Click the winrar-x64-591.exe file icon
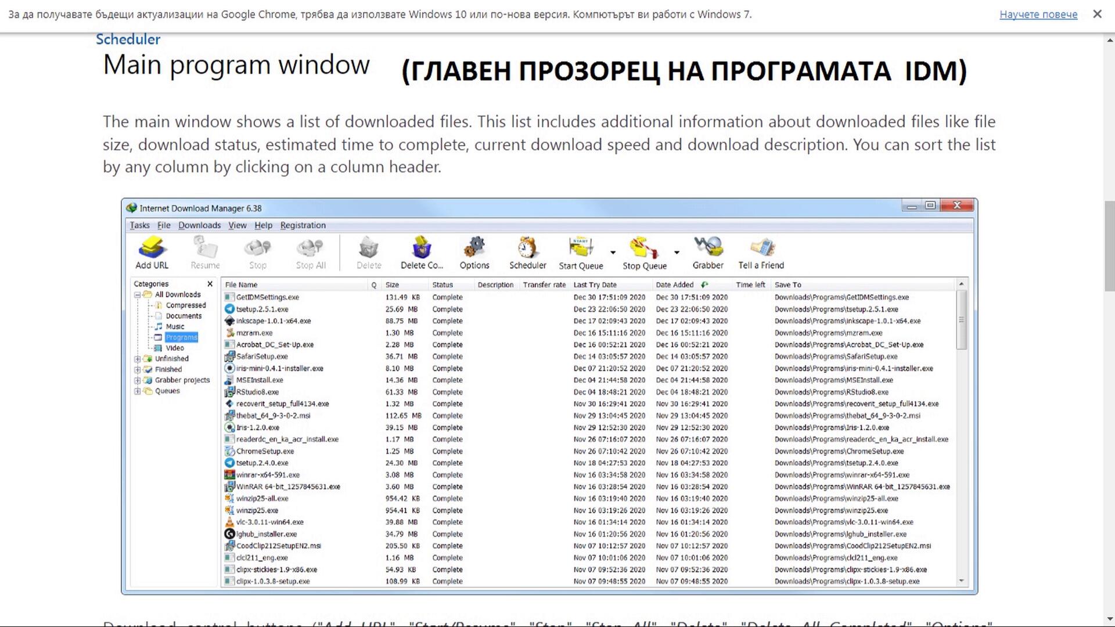This screenshot has width=1115, height=627. pyautogui.click(x=229, y=474)
